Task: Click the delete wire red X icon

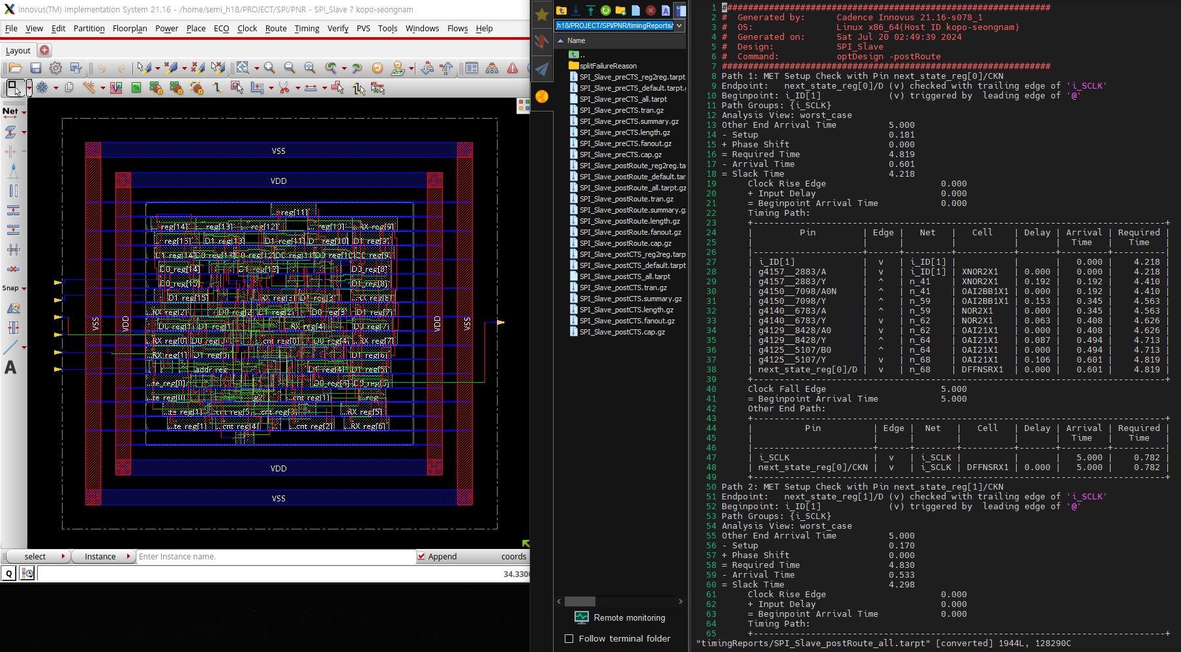Action: 12,269
